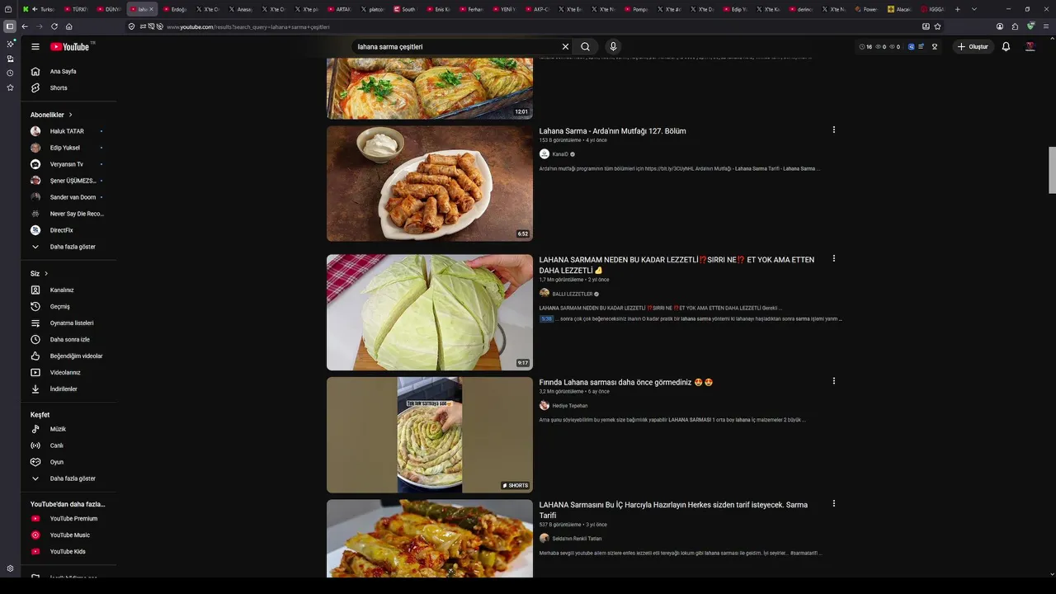The image size is (1056, 594).
Task: Open Selda'nın Renkli Tatları channel
Action: (577, 539)
